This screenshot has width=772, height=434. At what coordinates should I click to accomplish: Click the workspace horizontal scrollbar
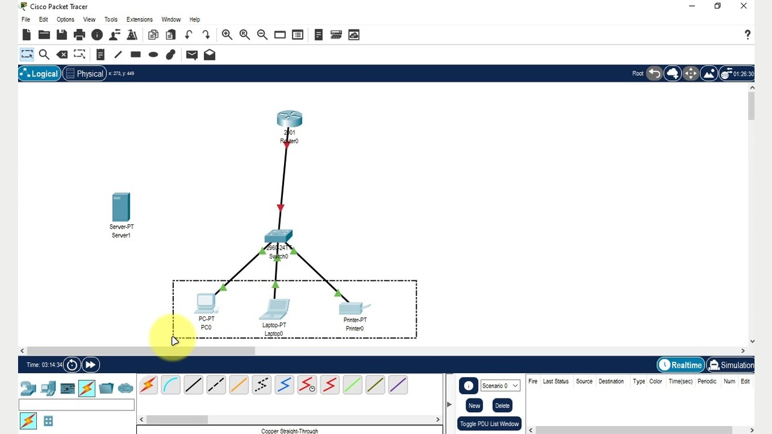coord(141,350)
